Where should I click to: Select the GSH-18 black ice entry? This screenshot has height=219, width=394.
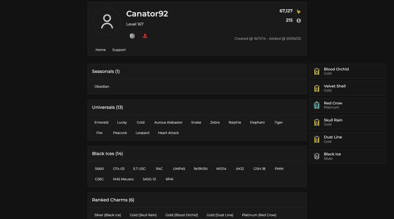click(x=259, y=169)
